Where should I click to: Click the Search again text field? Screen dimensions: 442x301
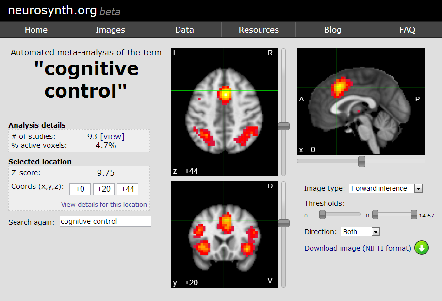tap(105, 221)
